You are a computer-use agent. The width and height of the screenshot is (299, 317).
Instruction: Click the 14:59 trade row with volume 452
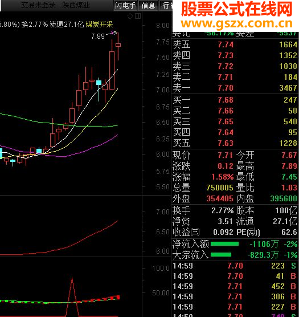[235, 286]
